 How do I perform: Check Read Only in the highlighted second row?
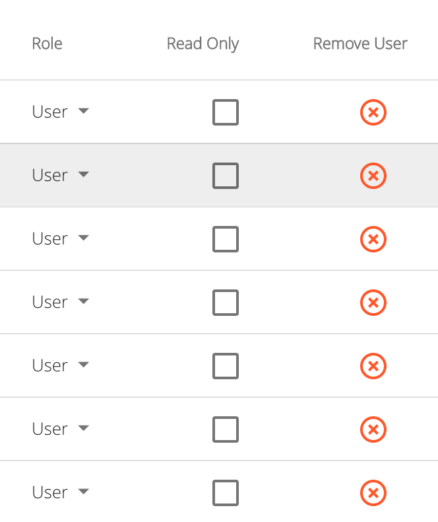click(x=226, y=176)
